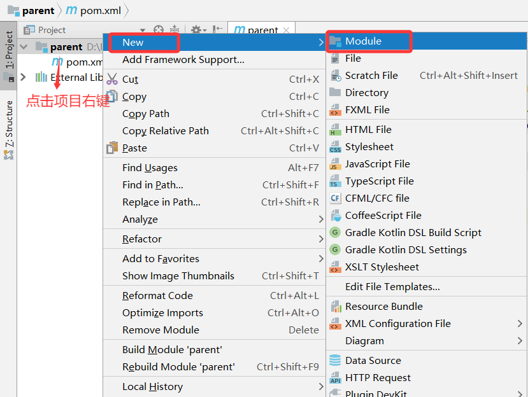528x397 pixels.
Task: Click the TypeScript File icon
Action: click(x=335, y=181)
